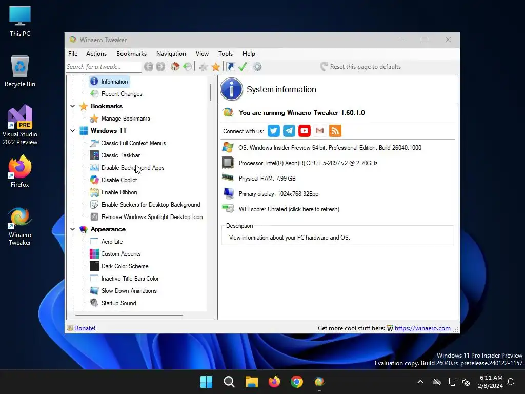Click the Back navigation arrow in toolbar

point(149,67)
